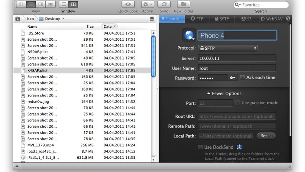305x172 pixels.
Task: Click the globe icon at tab bar end
Action: point(288,18)
